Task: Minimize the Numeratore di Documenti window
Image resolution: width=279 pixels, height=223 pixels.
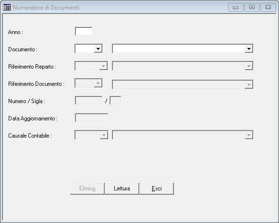Action: point(236,8)
